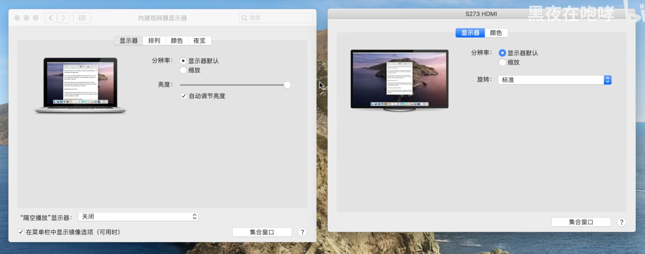Click the MacBook display thumbnail image
645x254 pixels.
pyautogui.click(x=80, y=83)
